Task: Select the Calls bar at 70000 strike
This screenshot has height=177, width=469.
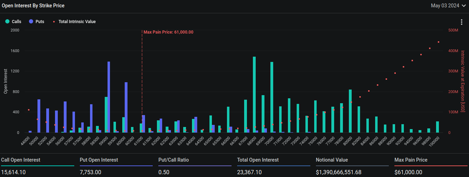Action: pyautogui.click(x=272, y=97)
